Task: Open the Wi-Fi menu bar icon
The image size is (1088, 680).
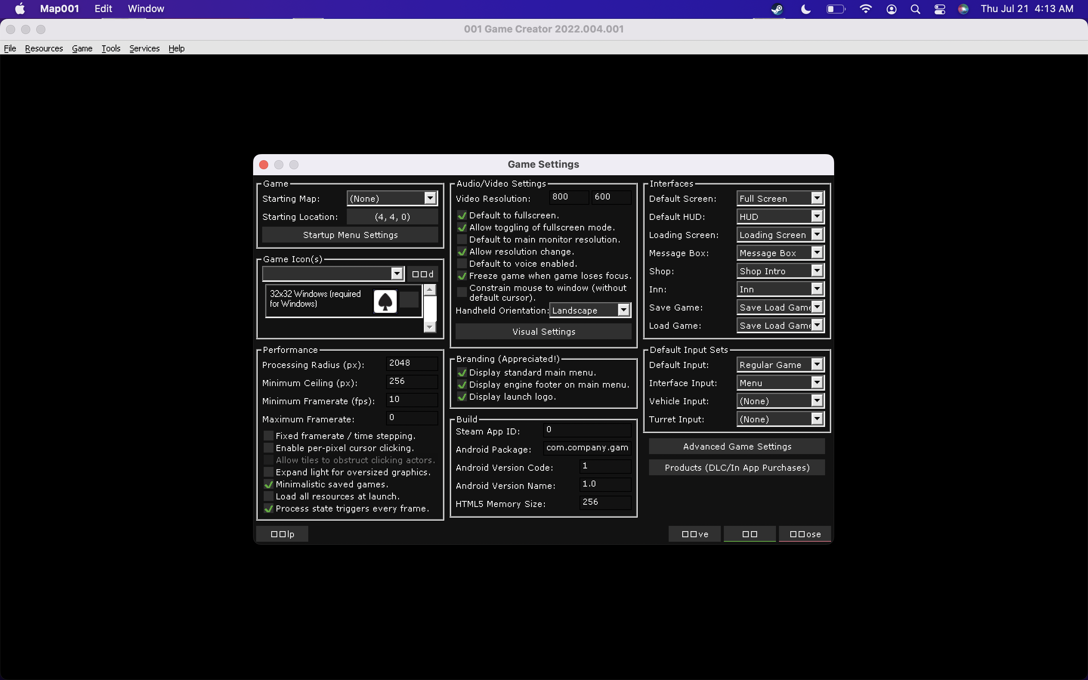Action: click(865, 9)
